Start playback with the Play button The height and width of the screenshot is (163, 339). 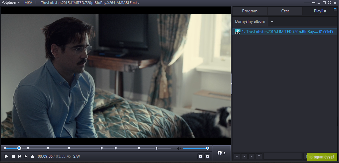(6, 156)
